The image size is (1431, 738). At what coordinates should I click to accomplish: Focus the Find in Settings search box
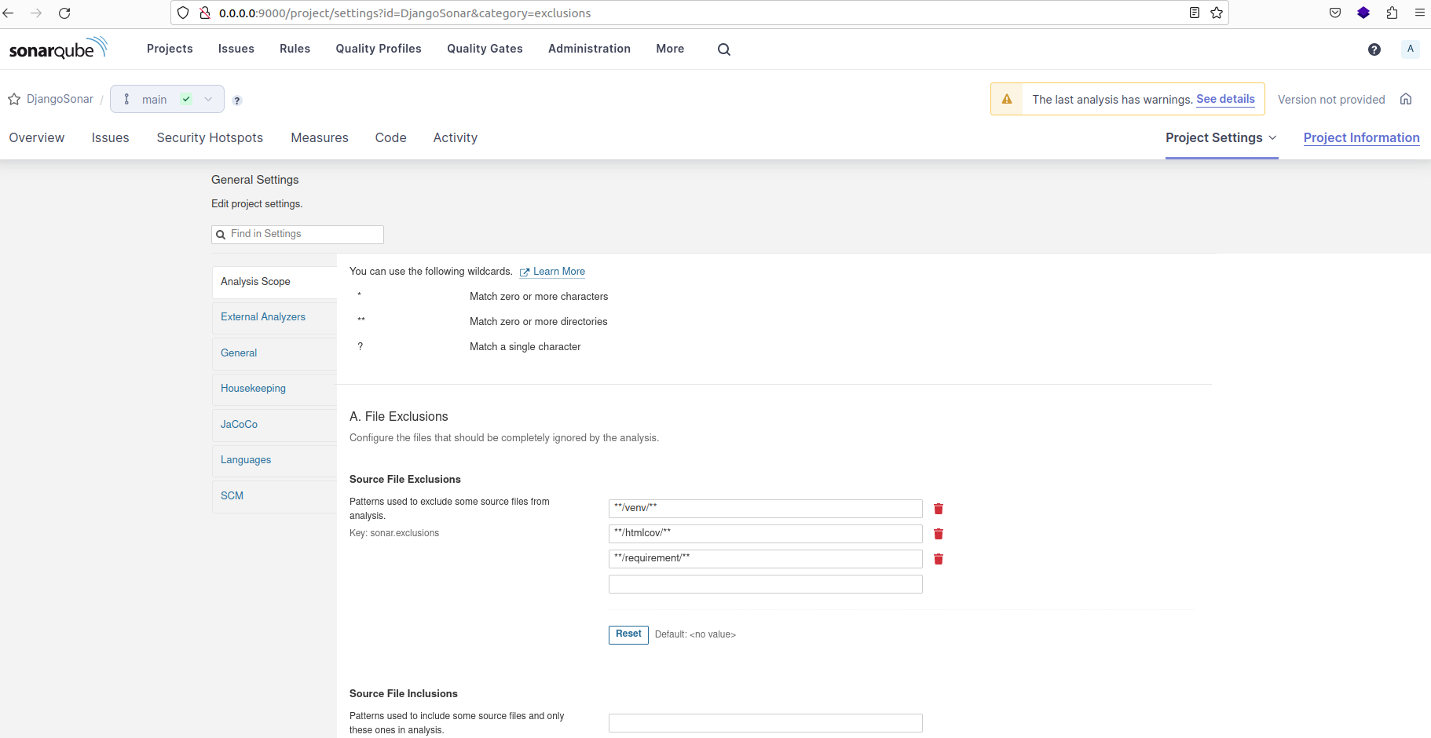[298, 234]
